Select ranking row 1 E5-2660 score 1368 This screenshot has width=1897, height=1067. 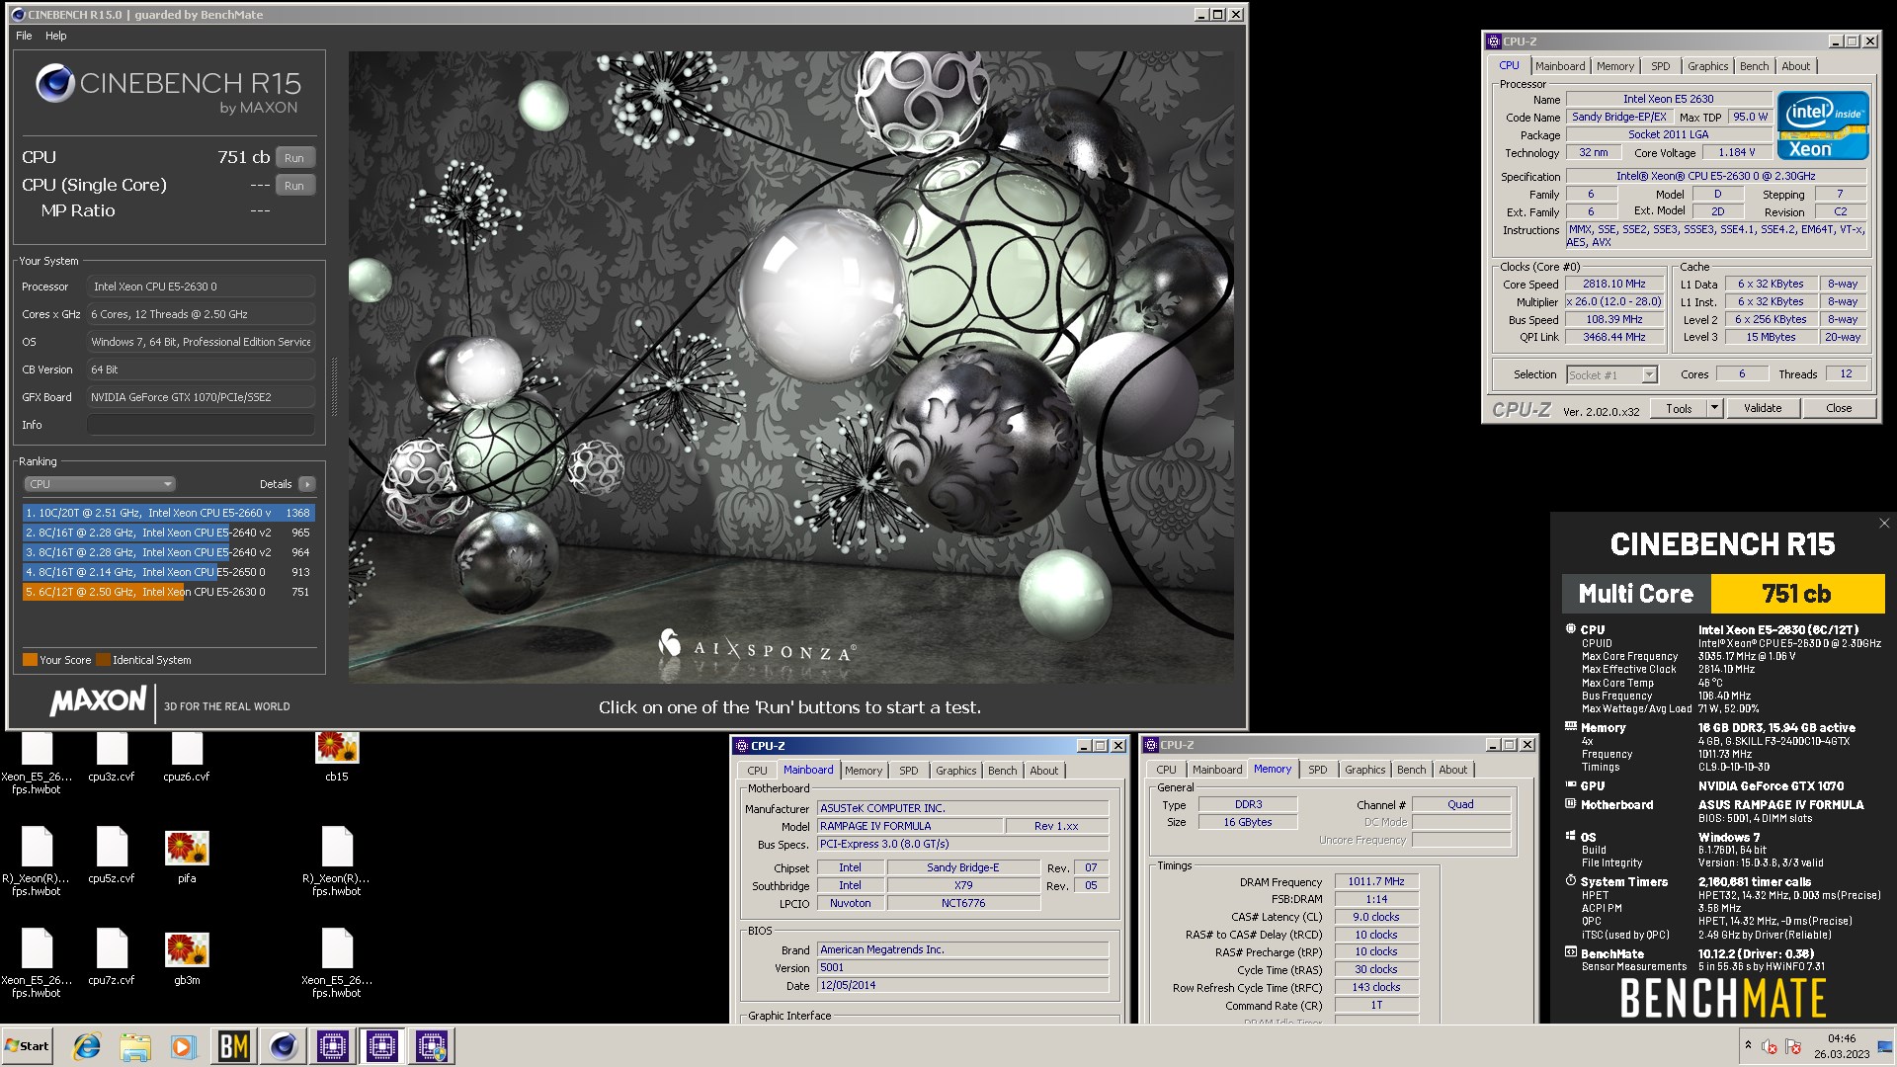point(169,513)
